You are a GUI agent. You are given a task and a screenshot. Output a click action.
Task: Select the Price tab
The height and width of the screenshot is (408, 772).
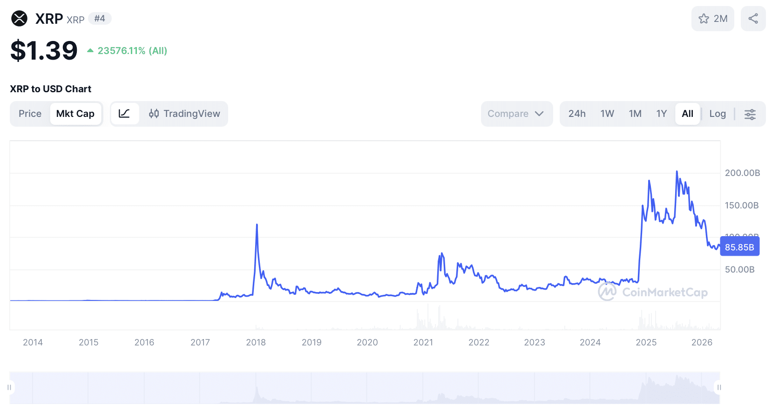coord(30,114)
